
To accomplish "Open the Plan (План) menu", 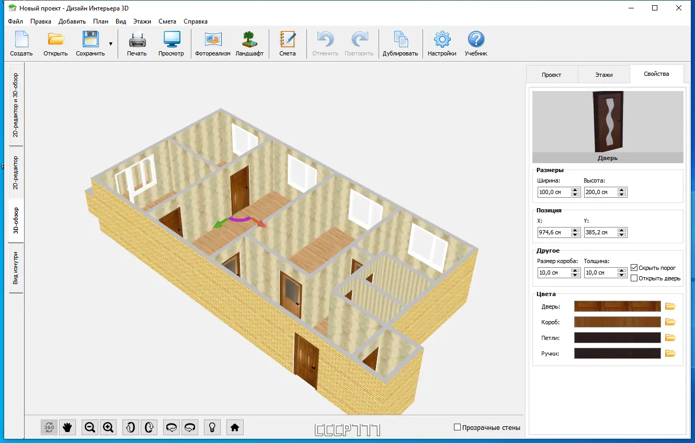I will point(100,21).
